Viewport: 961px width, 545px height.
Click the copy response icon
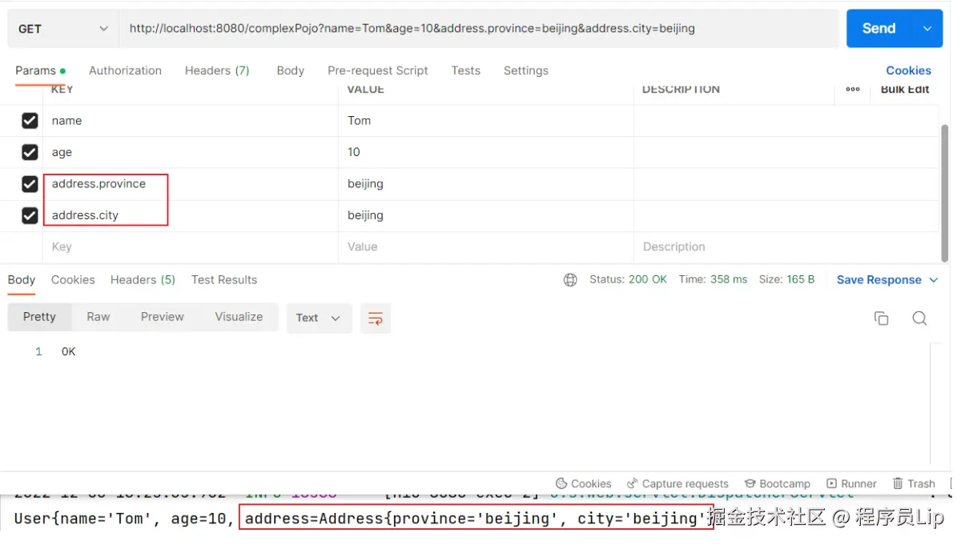(881, 319)
